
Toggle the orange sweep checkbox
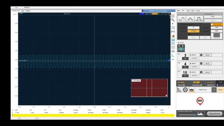(212, 24)
